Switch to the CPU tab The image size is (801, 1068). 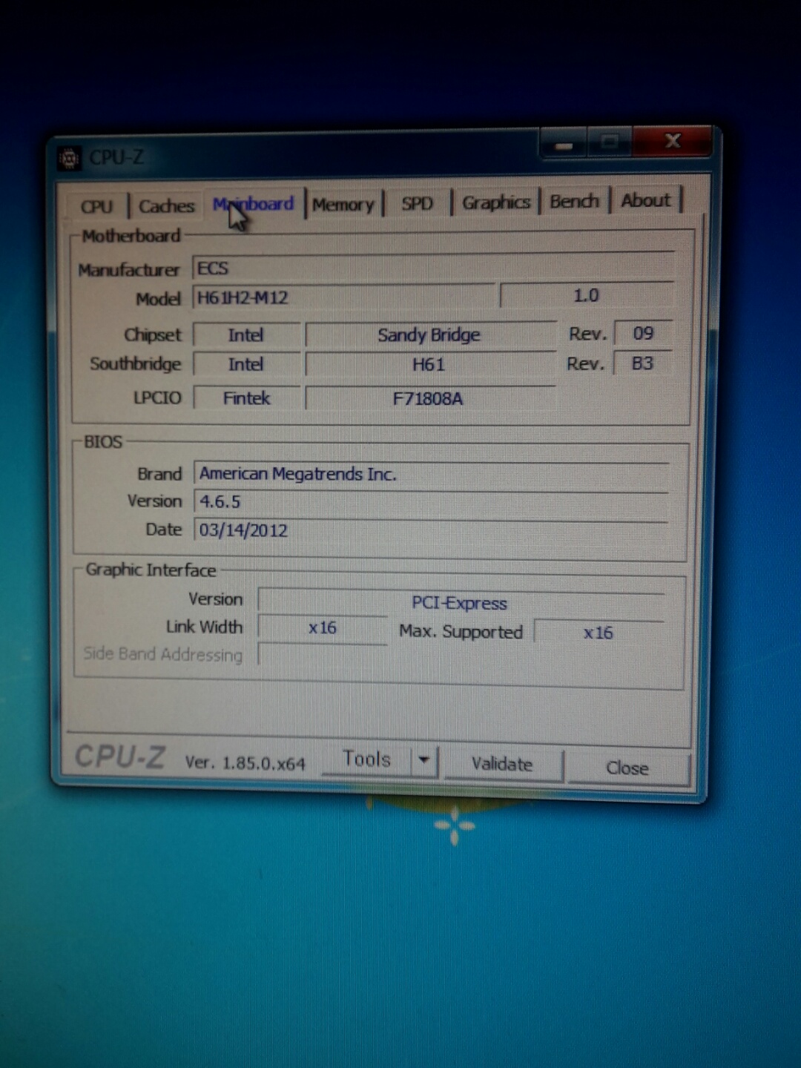pos(96,206)
